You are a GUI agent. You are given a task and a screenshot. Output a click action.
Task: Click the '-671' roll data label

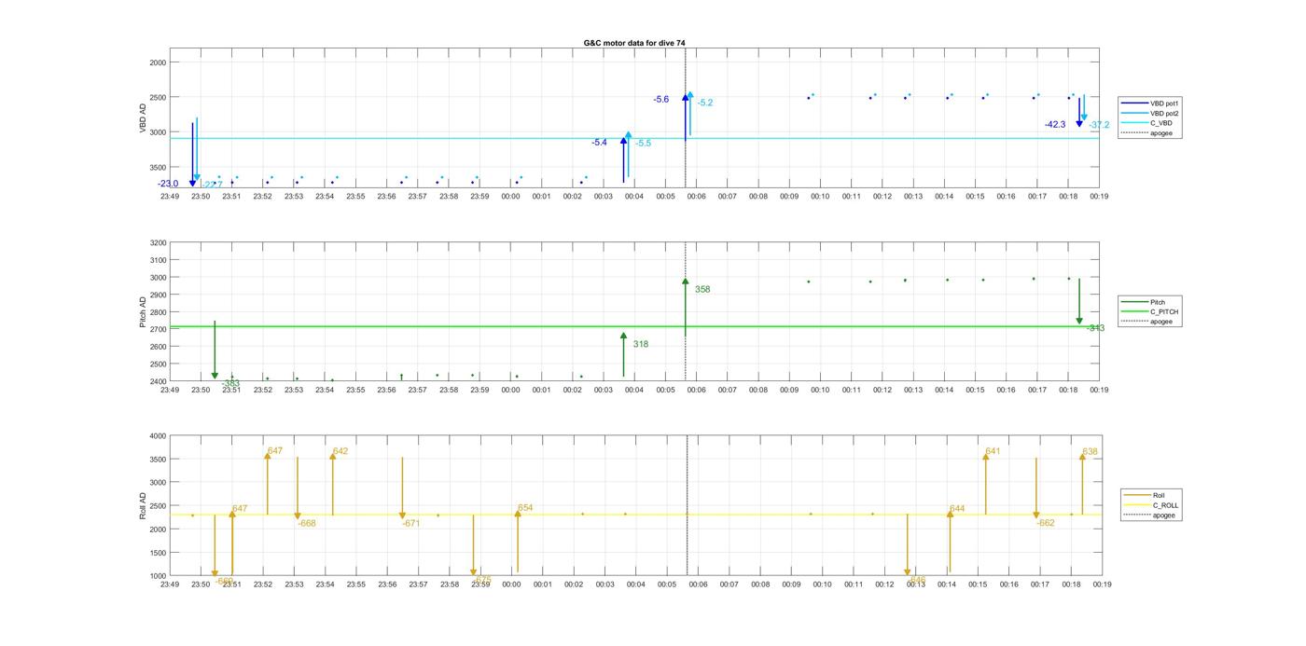tap(411, 523)
